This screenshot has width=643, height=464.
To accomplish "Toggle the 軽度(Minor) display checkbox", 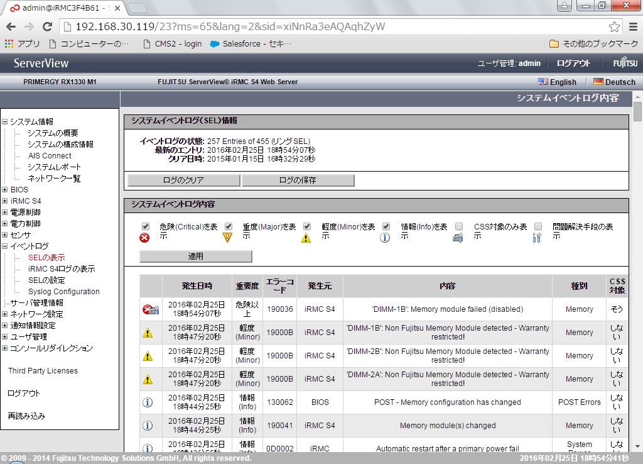I will point(307,226).
